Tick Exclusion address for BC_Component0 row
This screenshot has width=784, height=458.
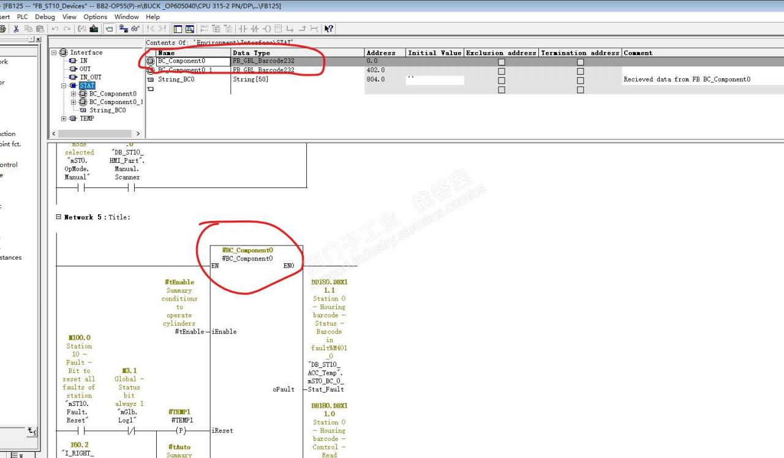point(502,62)
